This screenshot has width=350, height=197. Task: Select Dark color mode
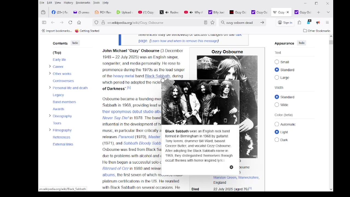click(277, 140)
